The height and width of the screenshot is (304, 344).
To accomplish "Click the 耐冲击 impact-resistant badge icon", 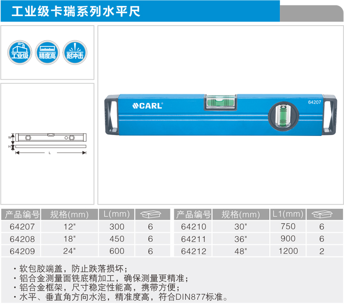I will click(74, 51).
